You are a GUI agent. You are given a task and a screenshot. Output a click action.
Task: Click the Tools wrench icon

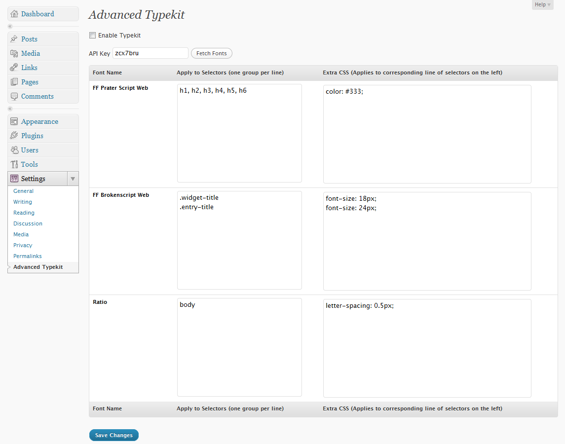pos(14,164)
